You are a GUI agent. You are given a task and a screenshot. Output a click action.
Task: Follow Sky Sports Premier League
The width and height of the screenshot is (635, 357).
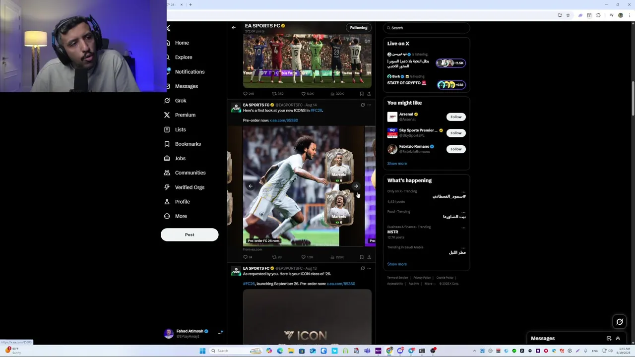(x=456, y=133)
